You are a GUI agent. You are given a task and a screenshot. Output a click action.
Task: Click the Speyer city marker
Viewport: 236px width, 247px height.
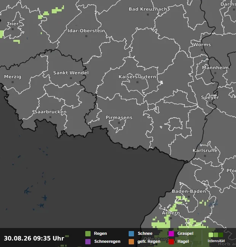coord(210,103)
